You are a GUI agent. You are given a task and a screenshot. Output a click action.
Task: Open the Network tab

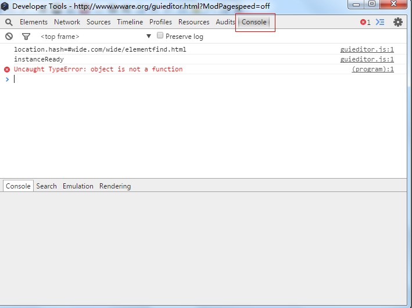point(67,22)
